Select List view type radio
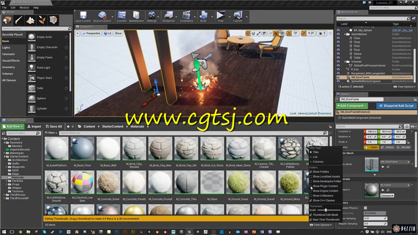Viewport: 418px width, 235px height. [x=311, y=157]
